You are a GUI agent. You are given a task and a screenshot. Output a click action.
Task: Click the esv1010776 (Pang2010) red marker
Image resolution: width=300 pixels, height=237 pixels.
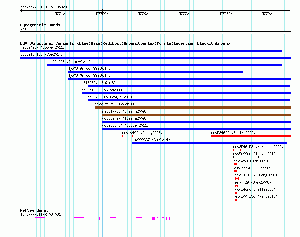tap(237, 179)
